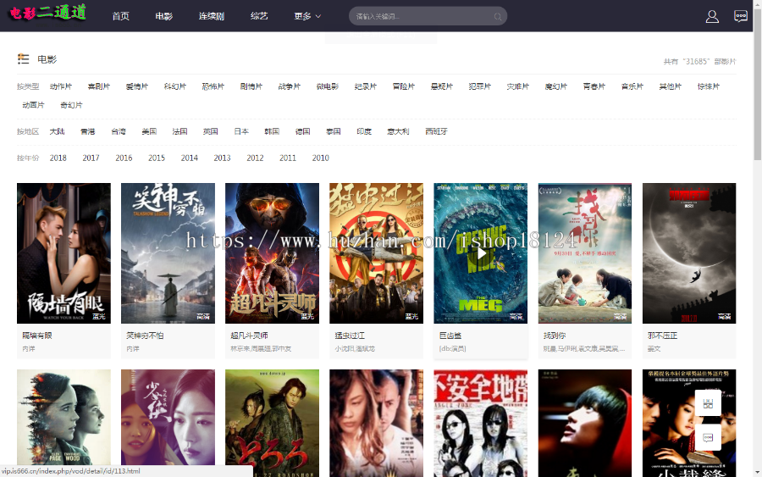
Task: Filter by region 意大利
Action: [x=399, y=132]
